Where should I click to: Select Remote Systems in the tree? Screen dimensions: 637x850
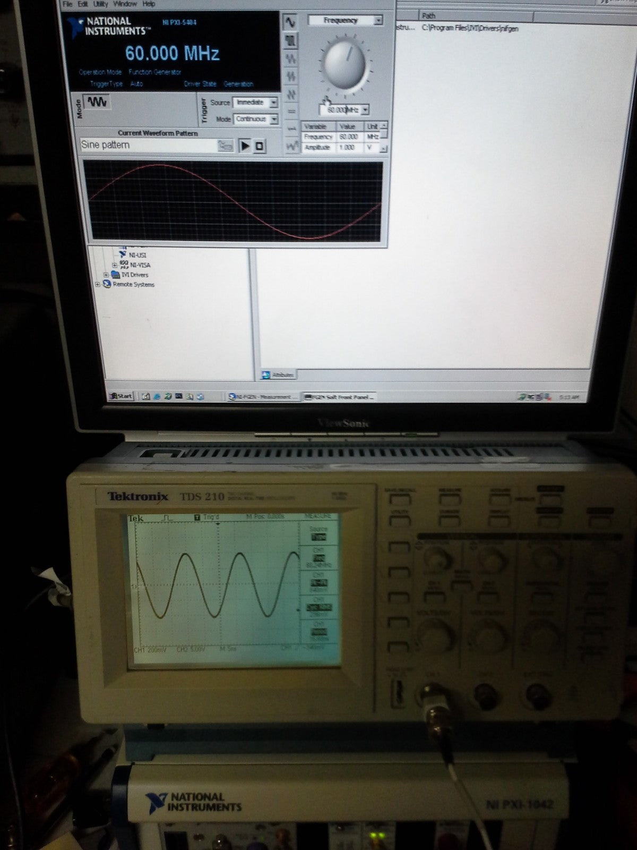coord(133,285)
